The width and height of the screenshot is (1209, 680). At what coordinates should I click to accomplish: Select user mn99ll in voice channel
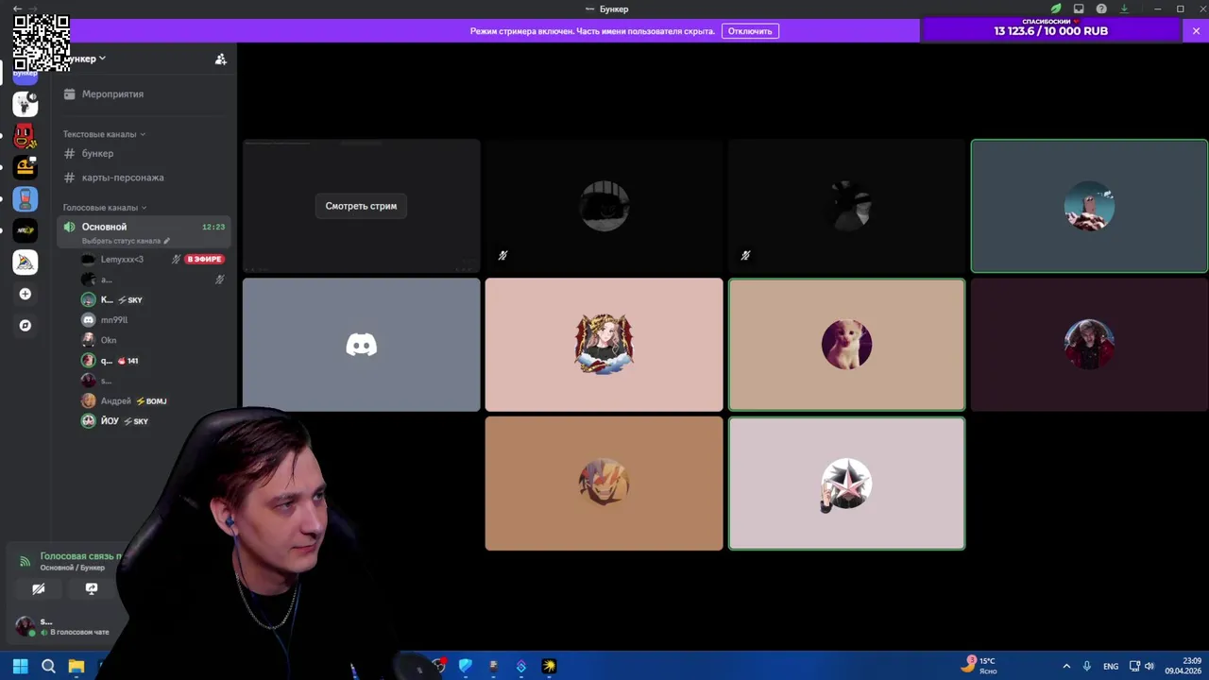pyautogui.click(x=114, y=320)
